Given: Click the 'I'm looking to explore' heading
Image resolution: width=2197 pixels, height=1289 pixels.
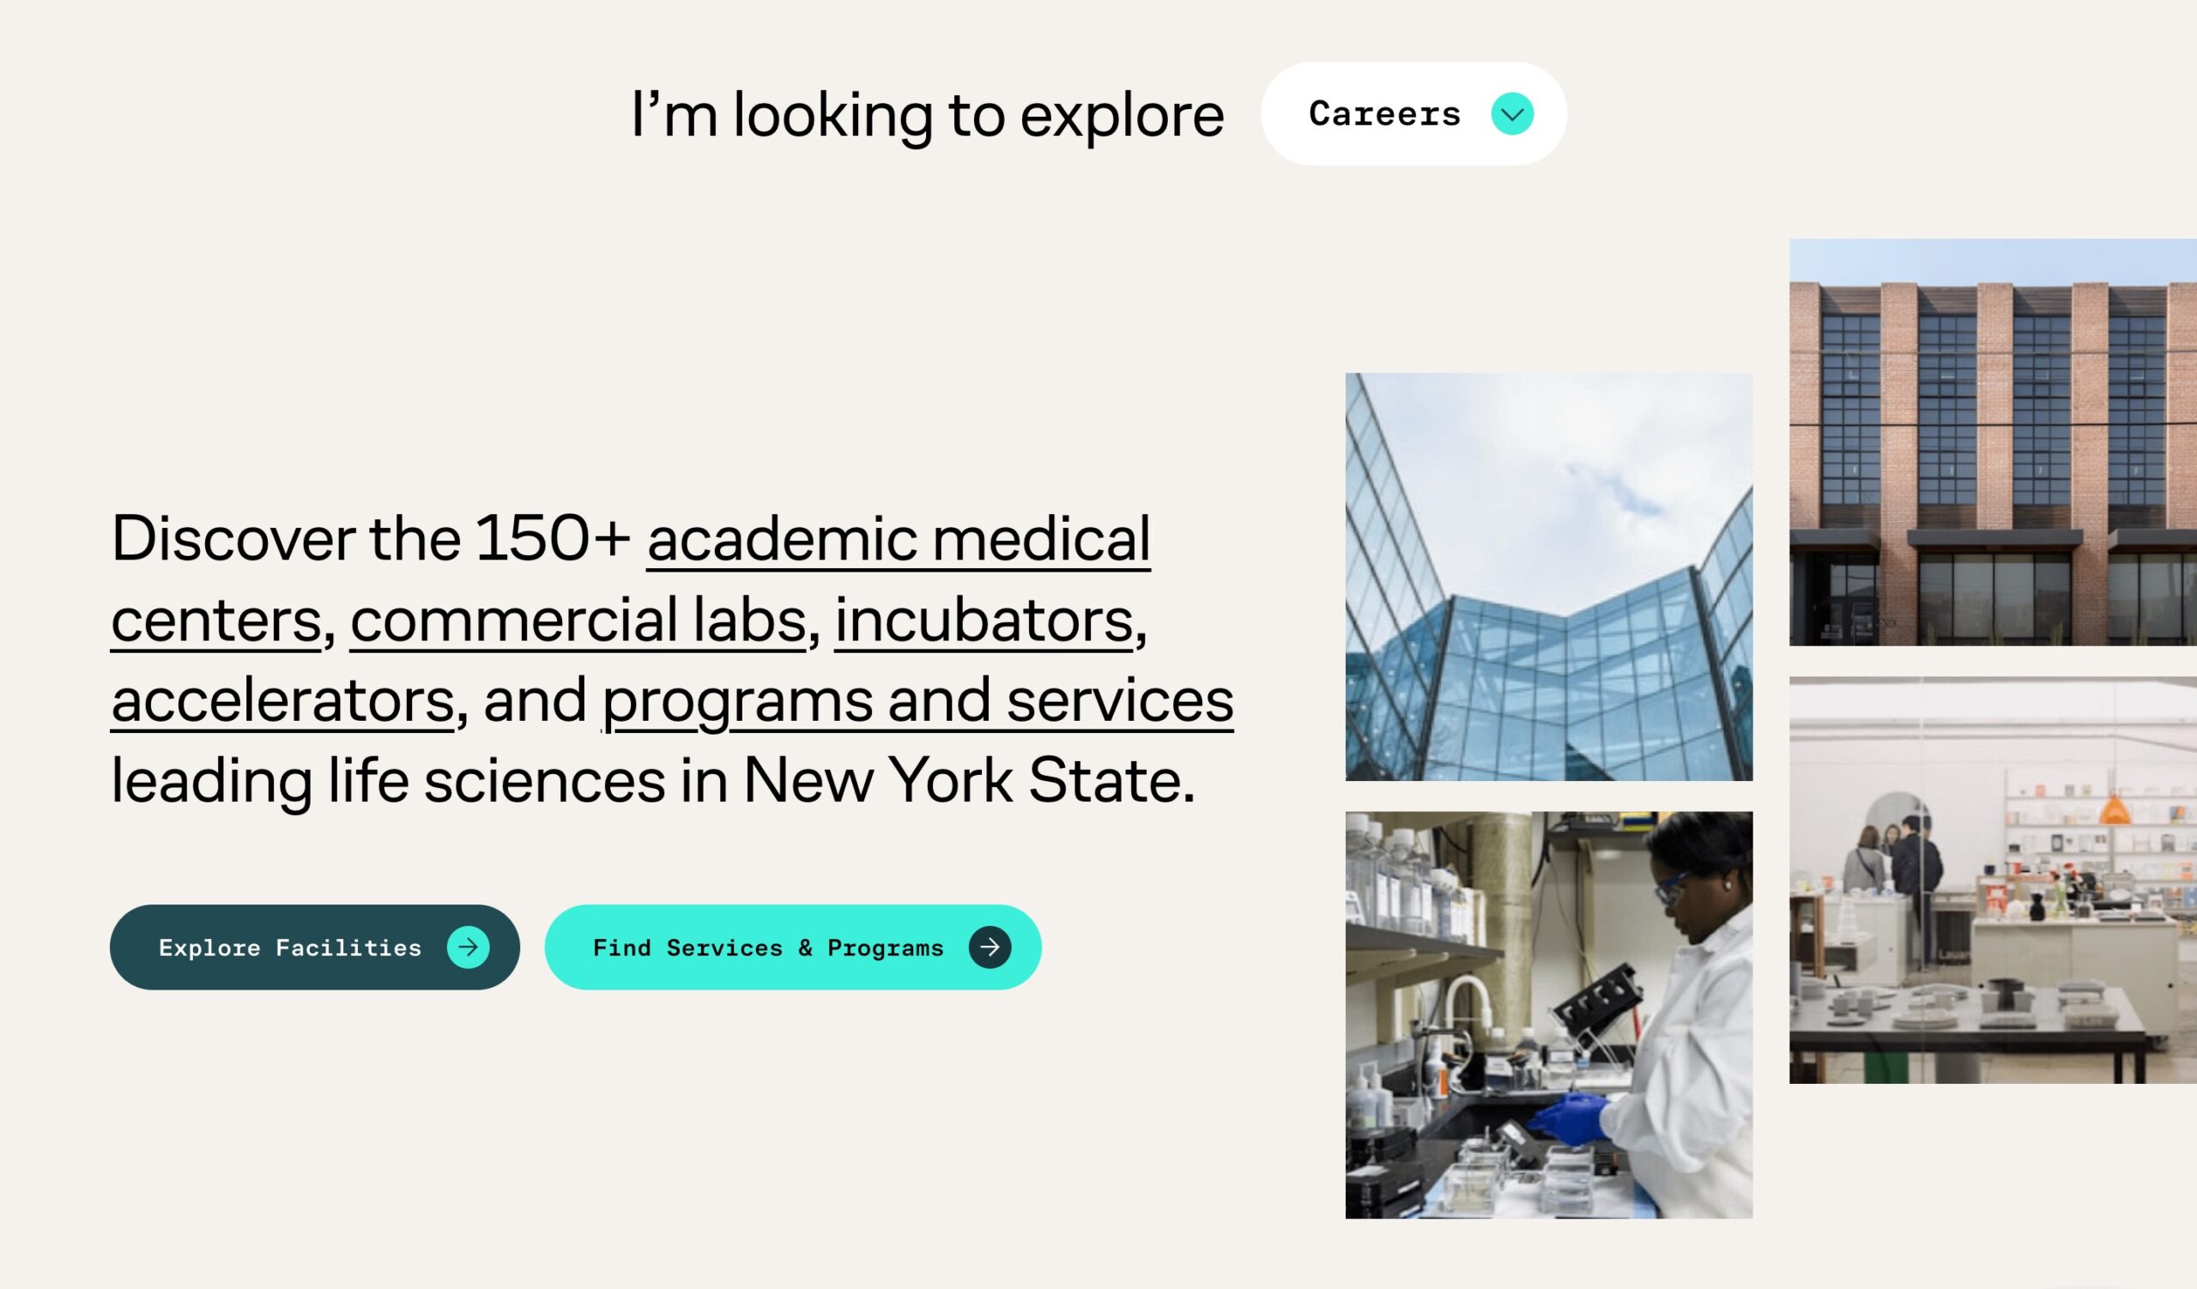Looking at the screenshot, I should [927, 114].
